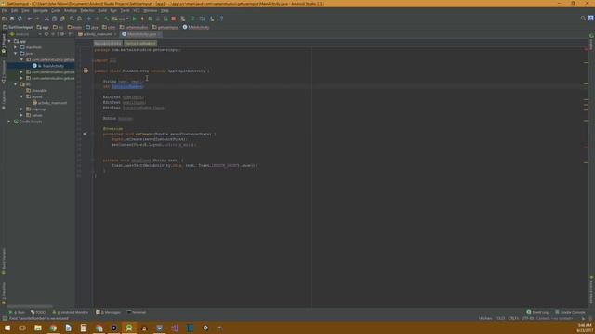Collapse the res folder
The width and height of the screenshot is (595, 334).
tap(16, 84)
